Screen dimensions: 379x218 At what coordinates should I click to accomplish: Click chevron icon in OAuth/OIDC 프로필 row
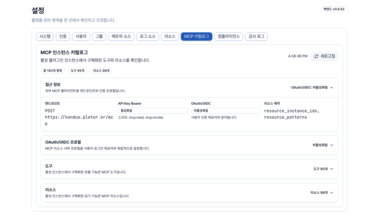click(x=332, y=145)
